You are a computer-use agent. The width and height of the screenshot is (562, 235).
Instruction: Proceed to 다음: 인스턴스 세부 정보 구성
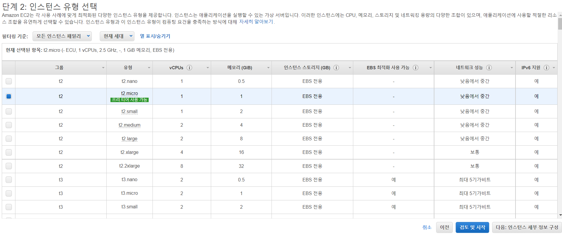point(527,227)
